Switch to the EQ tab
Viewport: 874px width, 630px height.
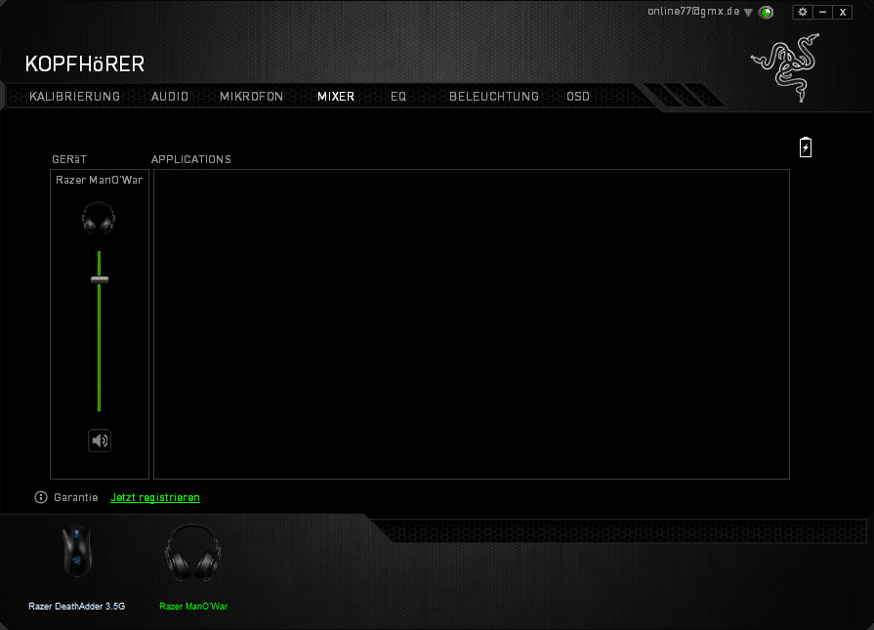pos(398,97)
